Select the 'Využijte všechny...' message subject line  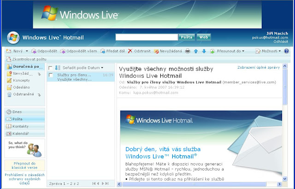click(75, 79)
